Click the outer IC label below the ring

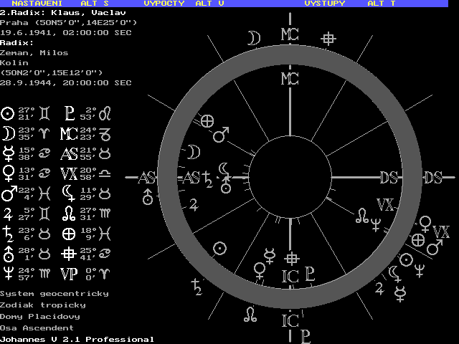(x=290, y=321)
